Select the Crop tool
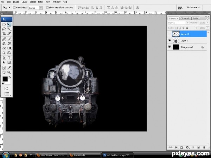This screenshot has width=211, height=158. 4,33
